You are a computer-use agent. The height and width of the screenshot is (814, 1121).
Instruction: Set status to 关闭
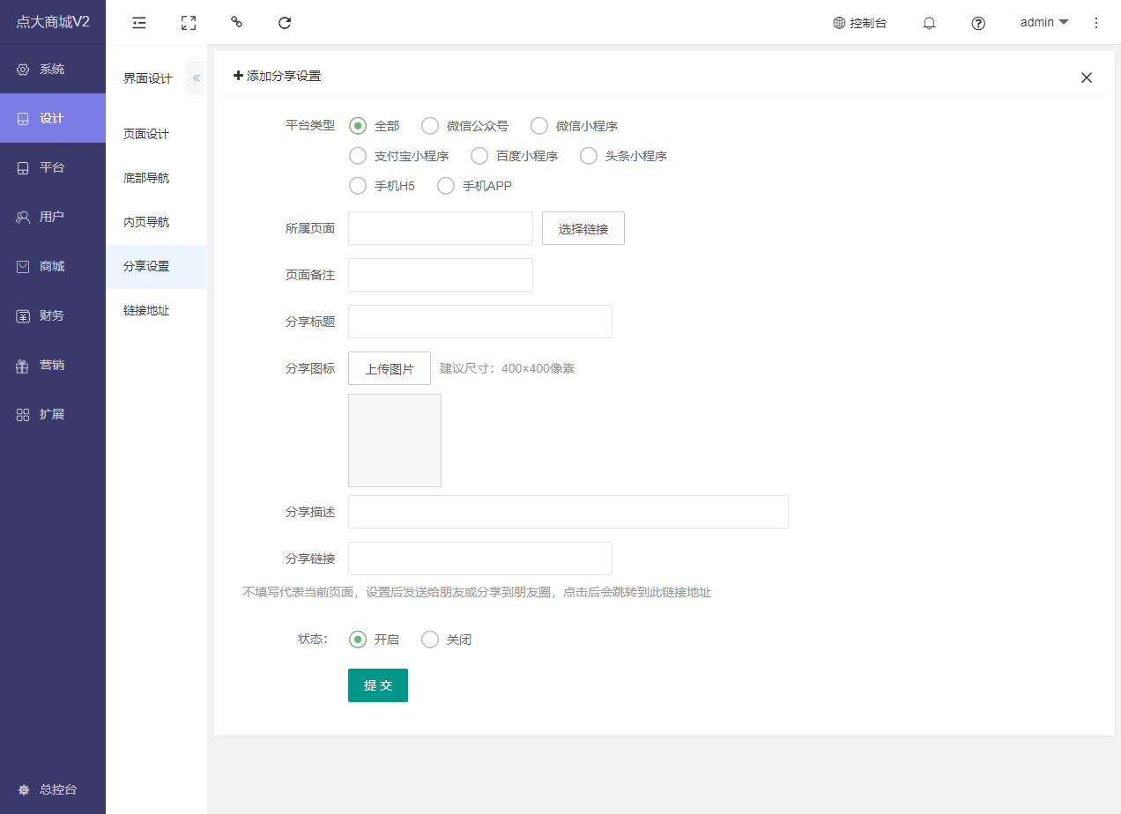point(430,640)
